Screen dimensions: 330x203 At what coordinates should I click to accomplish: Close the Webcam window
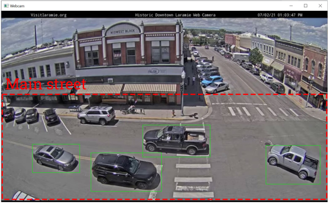321,5
